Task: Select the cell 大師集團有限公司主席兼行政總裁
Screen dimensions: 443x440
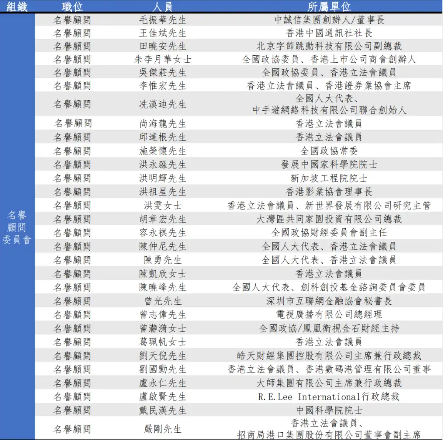Action: click(x=330, y=383)
